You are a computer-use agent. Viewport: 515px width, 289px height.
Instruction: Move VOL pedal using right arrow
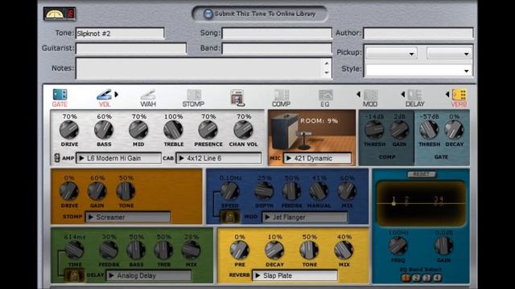(116, 95)
